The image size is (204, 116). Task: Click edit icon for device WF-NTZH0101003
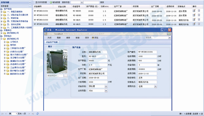tap(194, 20)
